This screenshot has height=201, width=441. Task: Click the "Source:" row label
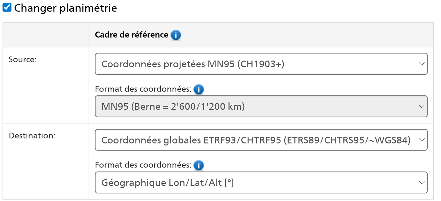pos(23,60)
